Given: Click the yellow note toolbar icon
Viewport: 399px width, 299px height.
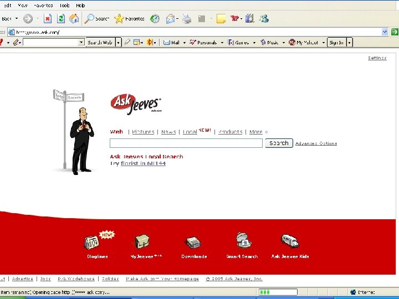Looking at the screenshot, I should 221,19.
